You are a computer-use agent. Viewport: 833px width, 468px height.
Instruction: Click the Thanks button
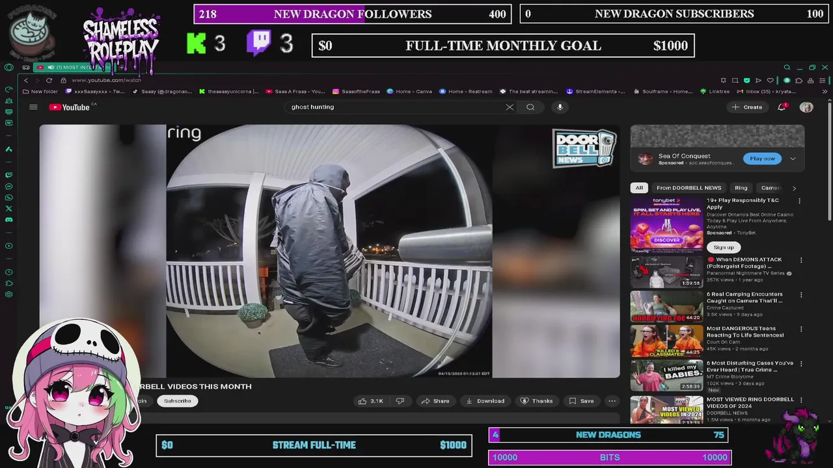537,401
